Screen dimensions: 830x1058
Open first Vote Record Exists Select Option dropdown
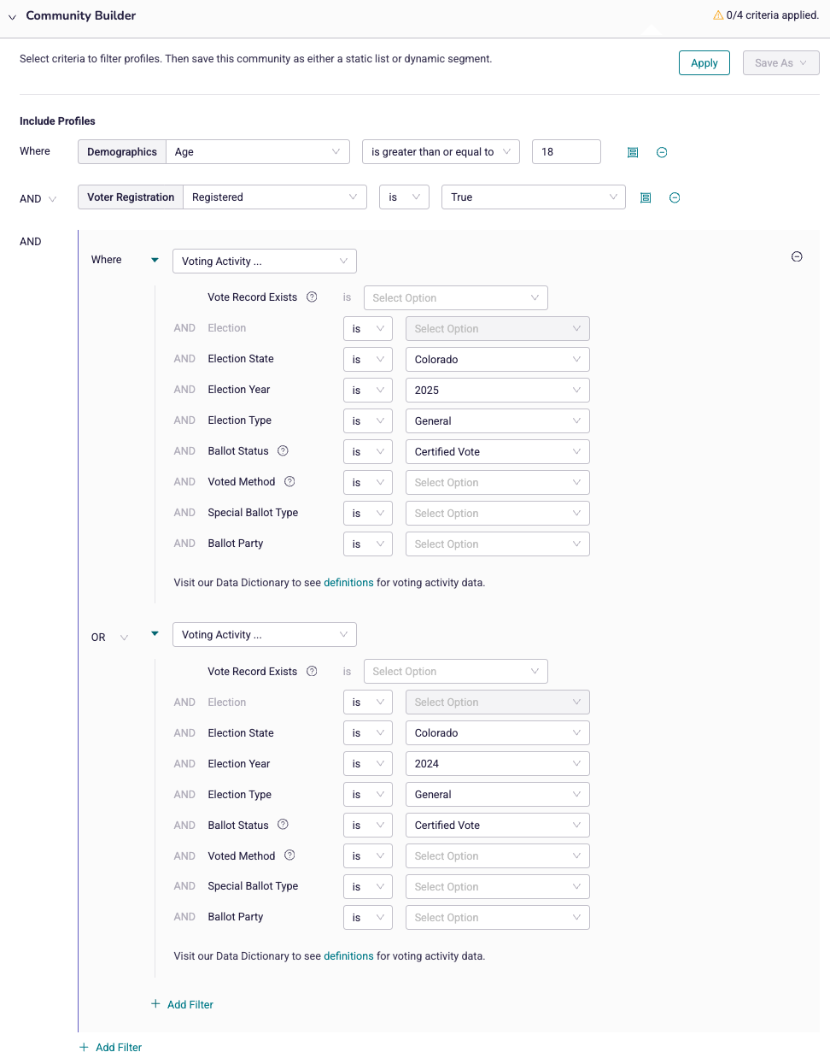(x=456, y=298)
